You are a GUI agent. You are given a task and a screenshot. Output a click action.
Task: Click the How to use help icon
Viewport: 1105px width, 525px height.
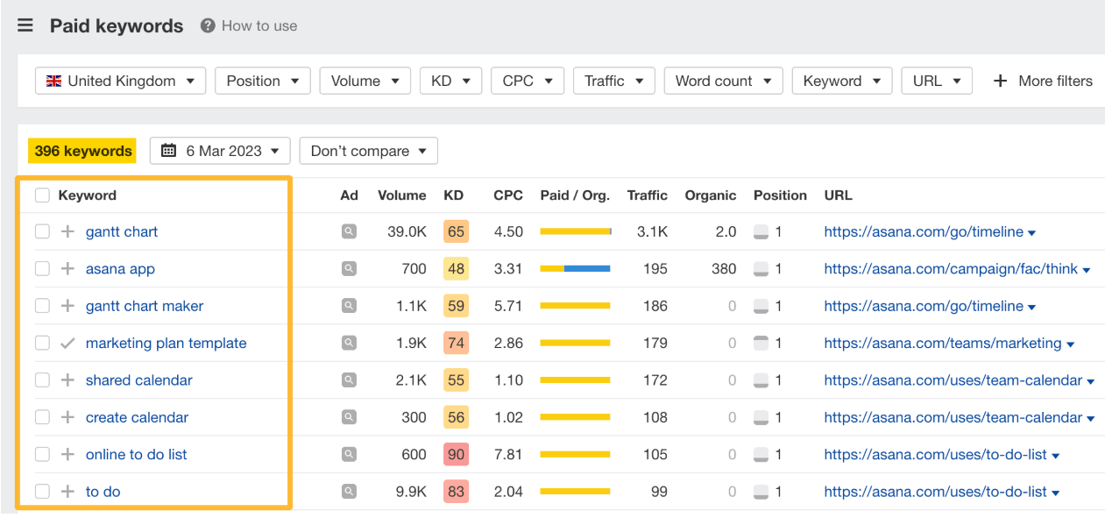pos(208,26)
